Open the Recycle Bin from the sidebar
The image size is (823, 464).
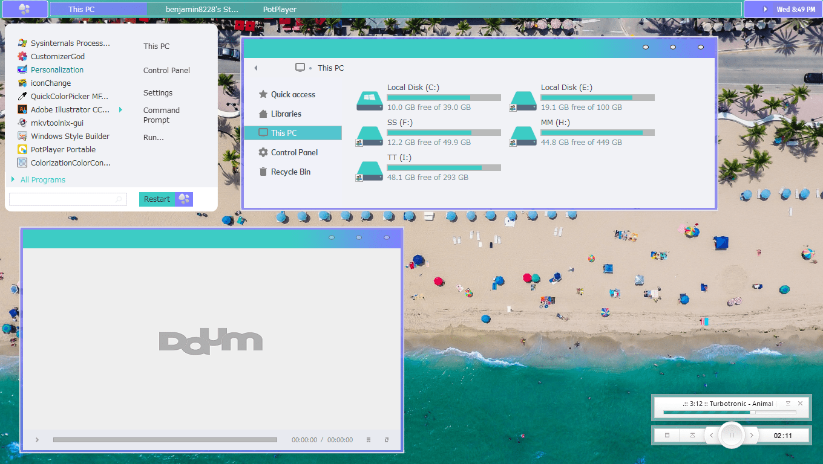click(290, 172)
